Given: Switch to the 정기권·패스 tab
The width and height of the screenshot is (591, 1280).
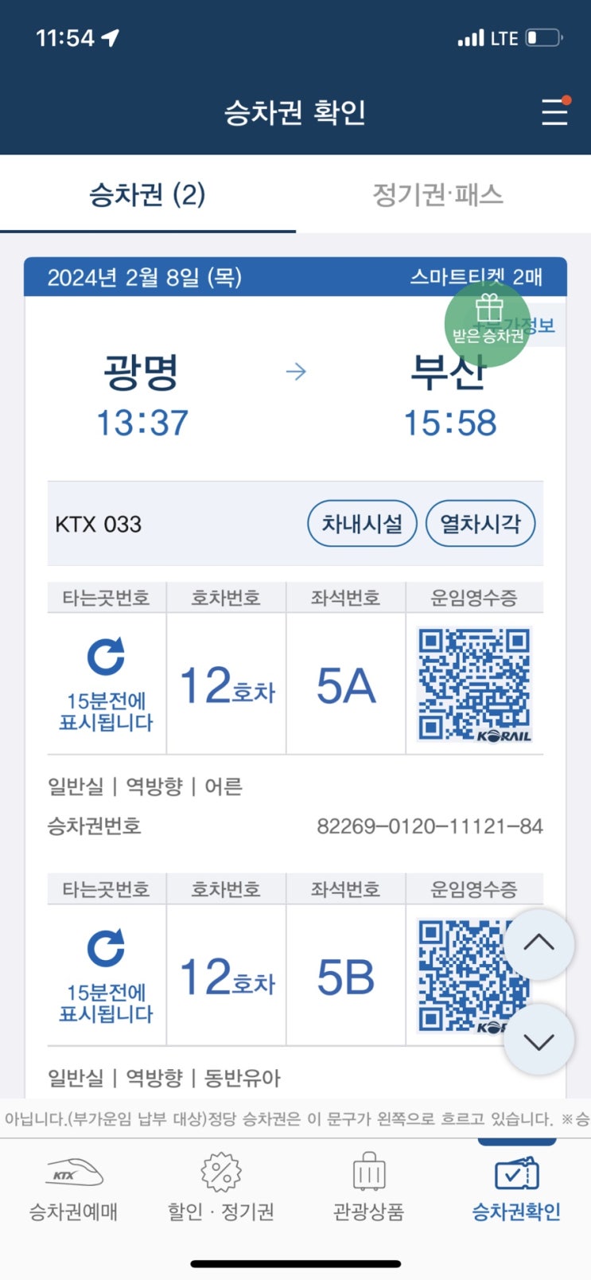Looking at the screenshot, I should coord(438,194).
